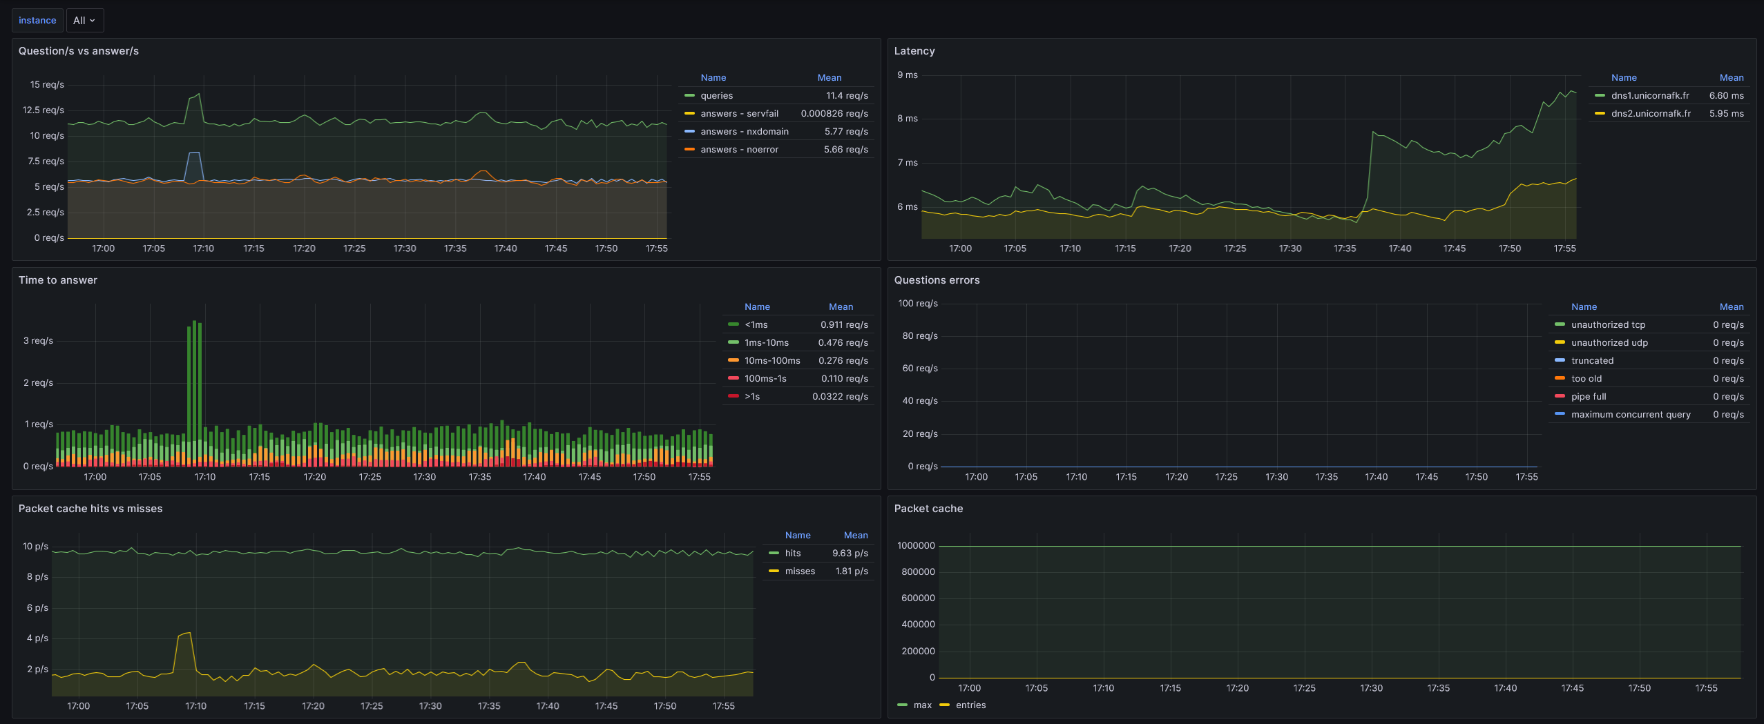Toggle the misses series in legend
The height and width of the screenshot is (724, 1764).
[x=799, y=571]
